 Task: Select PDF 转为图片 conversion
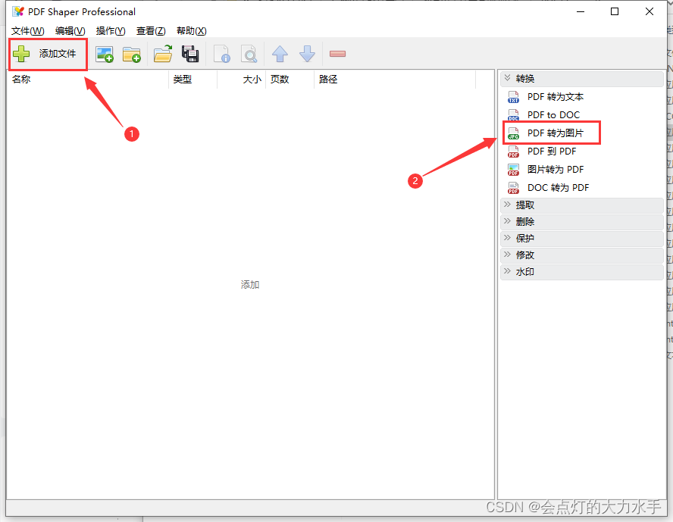[556, 133]
